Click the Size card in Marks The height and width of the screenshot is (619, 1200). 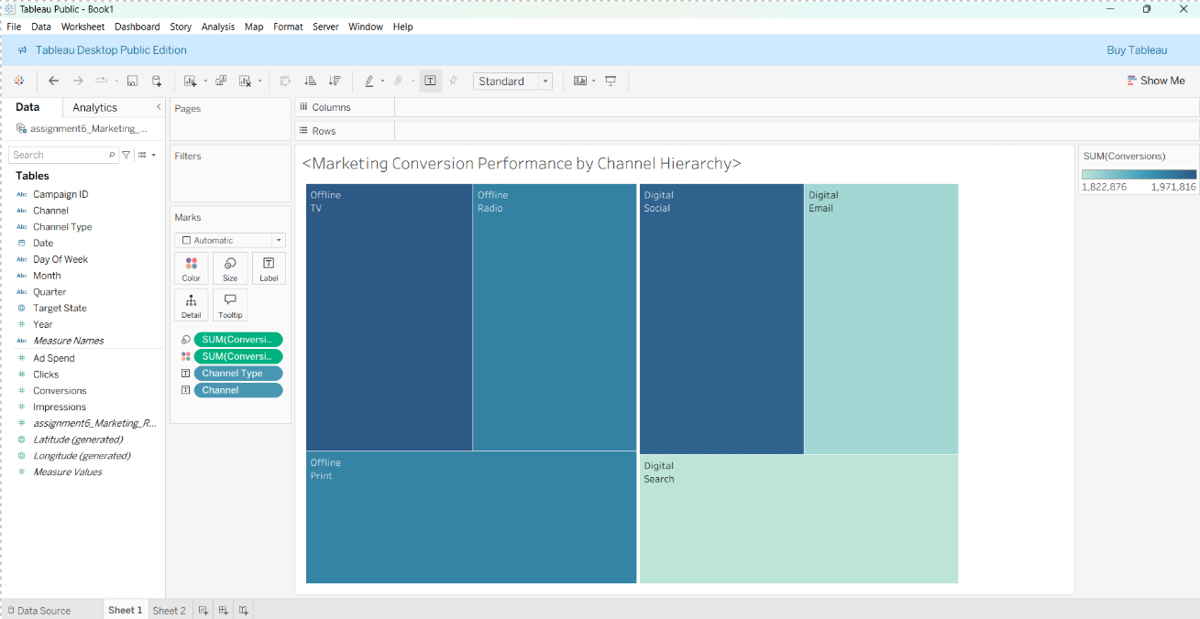pos(230,268)
